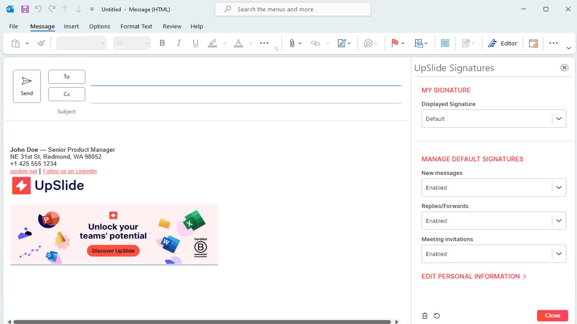Click the Discover UpSlide banner button

coord(113,251)
